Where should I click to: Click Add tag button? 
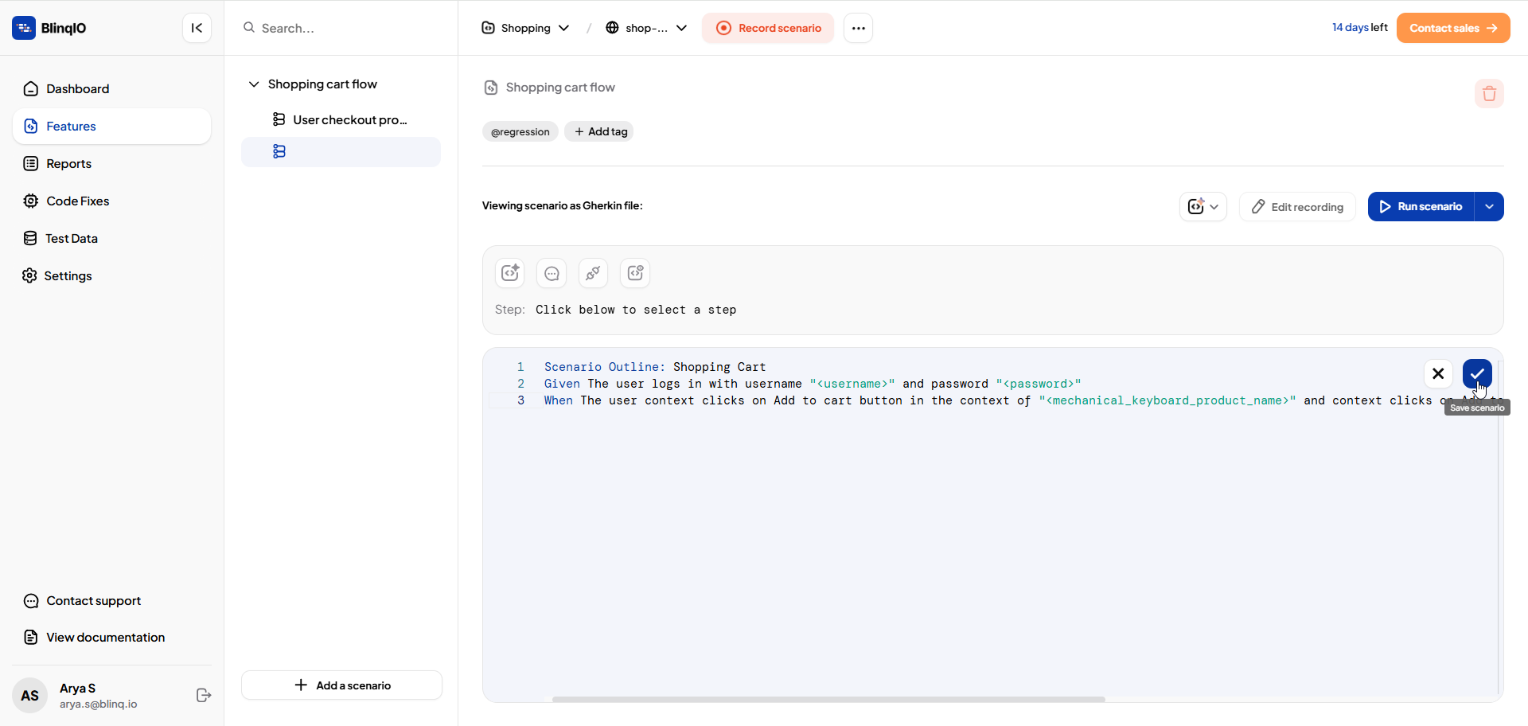click(x=599, y=132)
